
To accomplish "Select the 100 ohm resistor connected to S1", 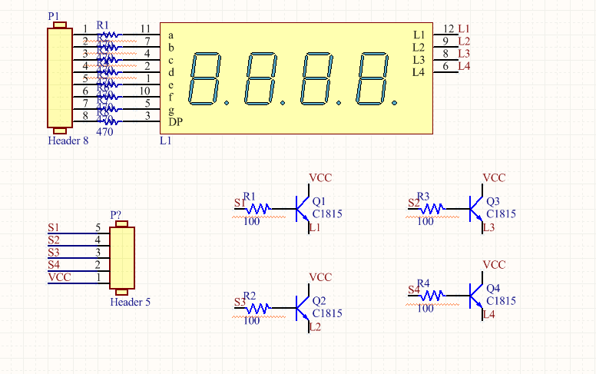I will [x=260, y=207].
